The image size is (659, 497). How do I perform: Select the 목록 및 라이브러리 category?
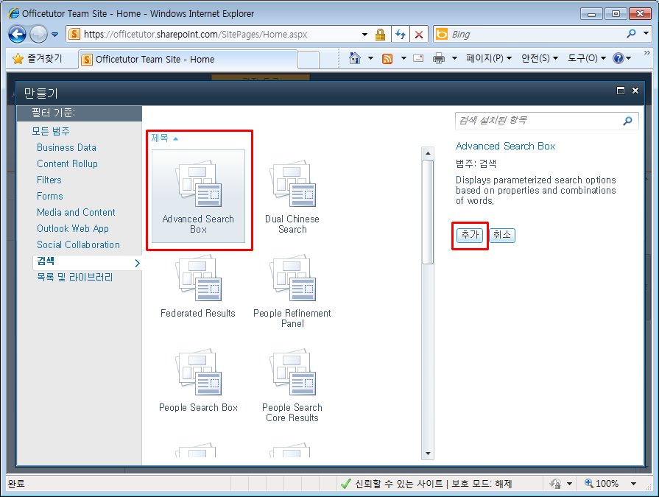[75, 278]
